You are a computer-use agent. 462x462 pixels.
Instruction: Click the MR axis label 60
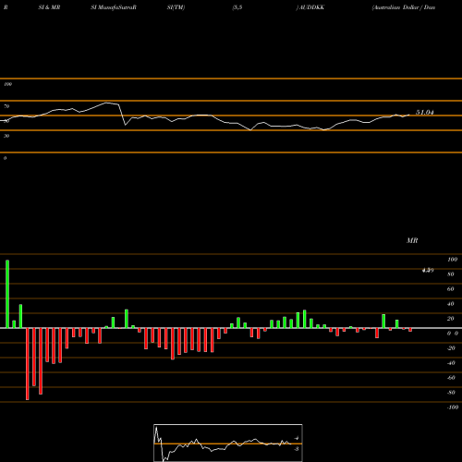click(x=451, y=289)
